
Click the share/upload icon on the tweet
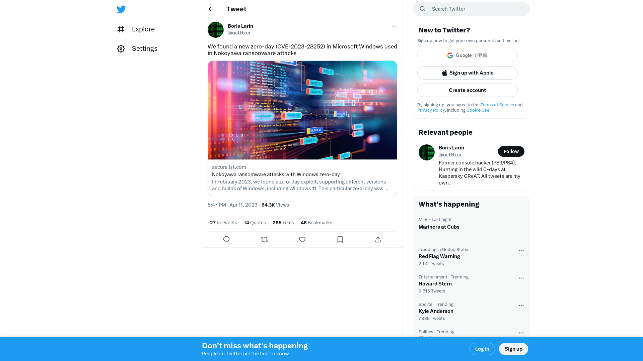[x=378, y=239]
